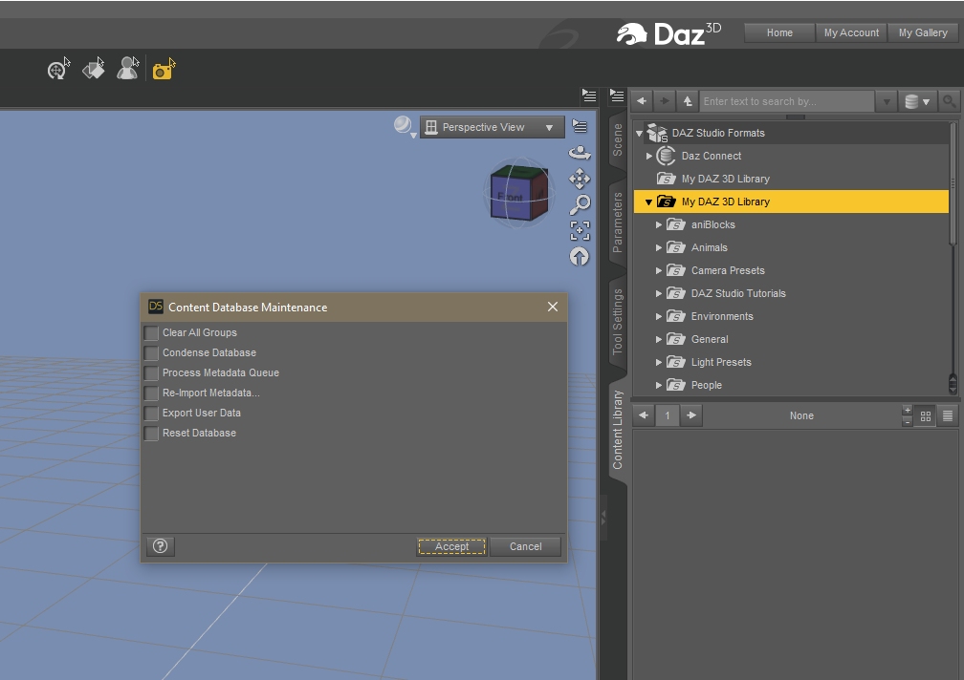
Task: Click the zoom magnifier viewport icon
Action: click(580, 204)
